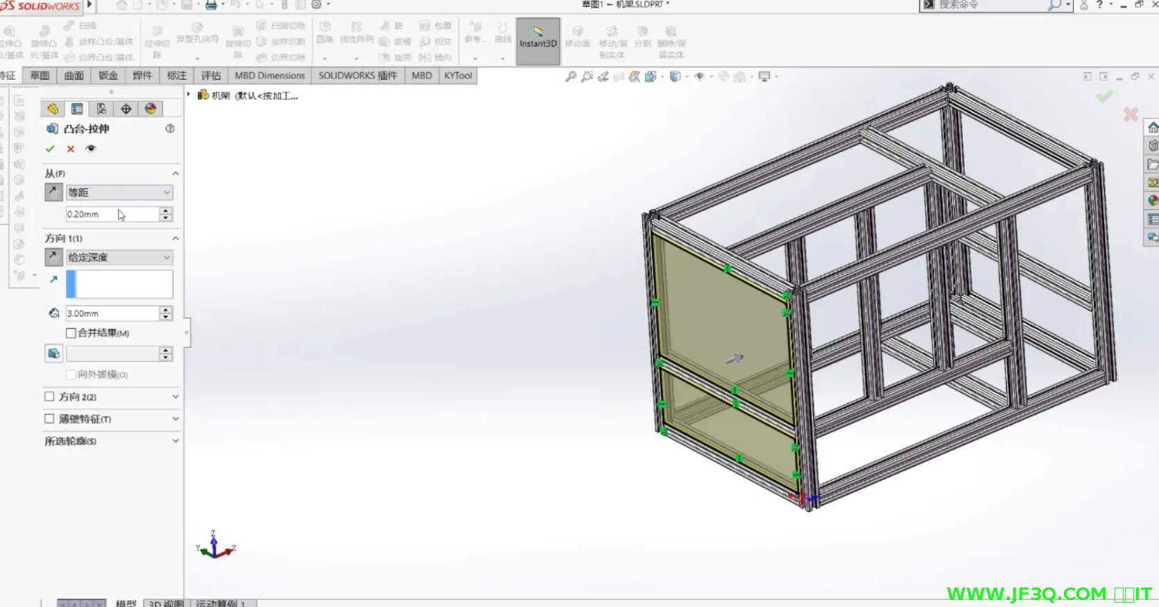
Task: Open the 等距 start condition dropdown
Action: [x=119, y=192]
